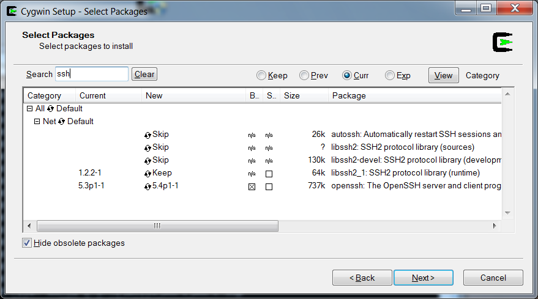Toggle the openssh binary checkbox
This screenshot has width=538, height=299.
252,187
